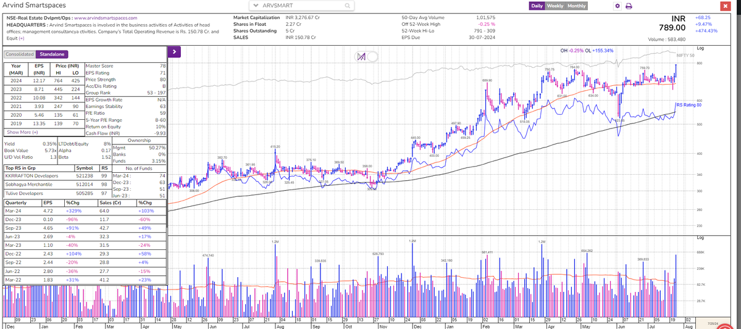Click the Market Capitalization value

[303, 18]
